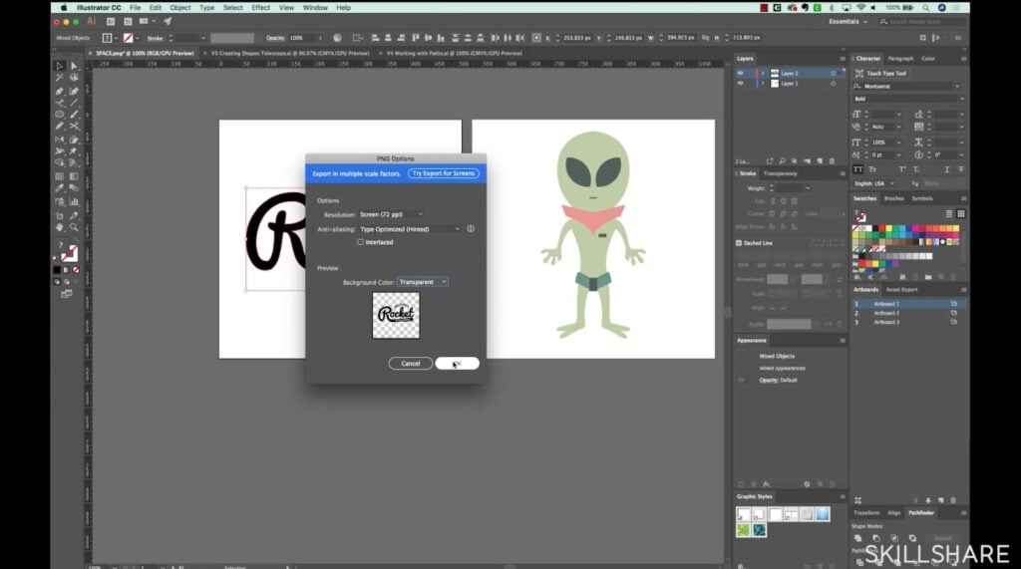Screen dimensions: 1021x569
Task: Select the Direct Selection tool
Action: point(74,66)
